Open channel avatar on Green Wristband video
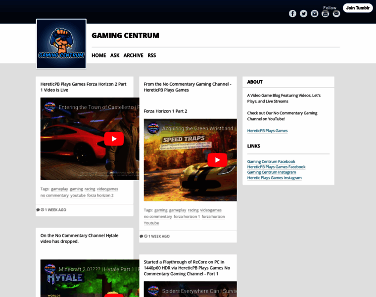The height and width of the screenshot is (297, 376). pyautogui.click(x=153, y=128)
